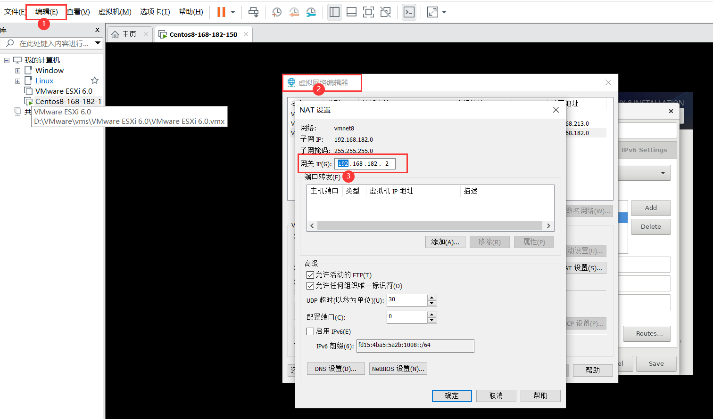713x419 pixels.
Task: Click the shared VMs icon in library
Action: (x=18, y=112)
